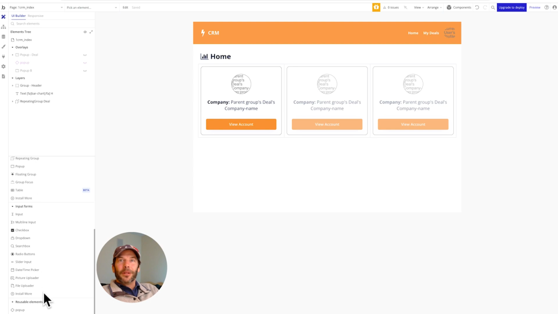
Task: Collapse the Layers section
Action: (13, 78)
